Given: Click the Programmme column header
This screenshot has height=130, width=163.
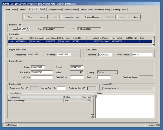Looking at the screenshot, I should click(x=36, y=97).
